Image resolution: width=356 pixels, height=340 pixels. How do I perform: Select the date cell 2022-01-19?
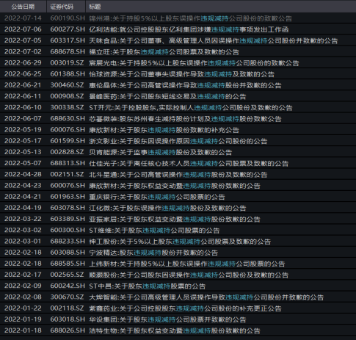point(23,319)
